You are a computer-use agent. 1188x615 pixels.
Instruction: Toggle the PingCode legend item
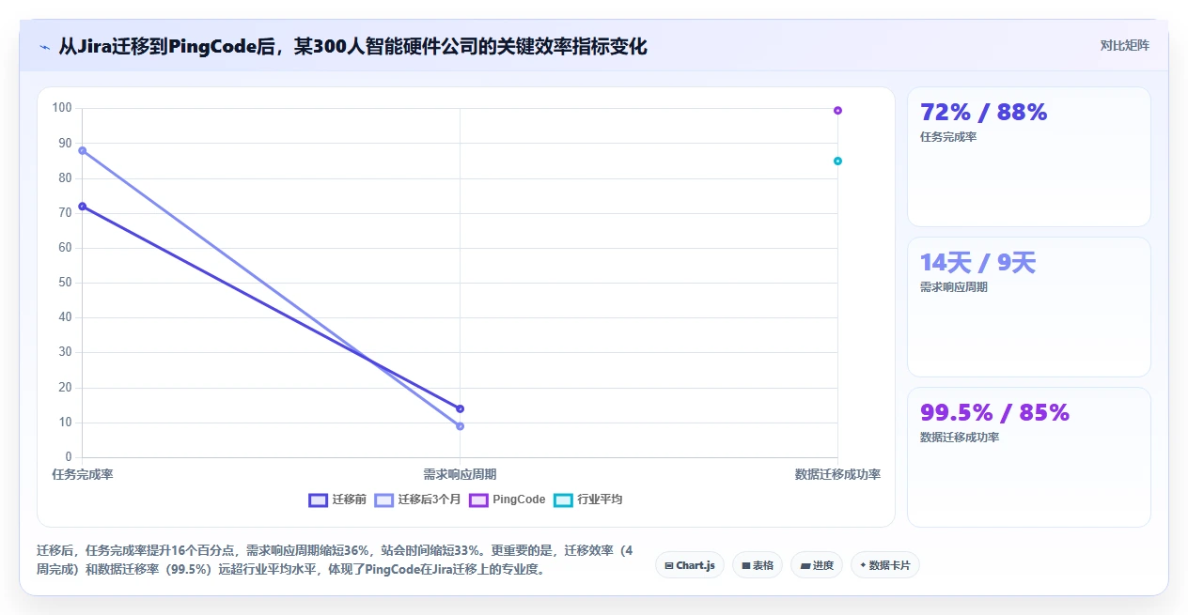pos(508,500)
